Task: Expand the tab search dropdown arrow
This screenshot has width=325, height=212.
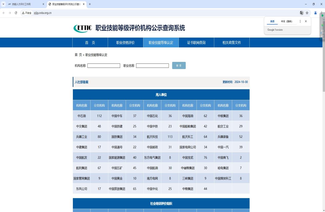Action: (4, 4)
